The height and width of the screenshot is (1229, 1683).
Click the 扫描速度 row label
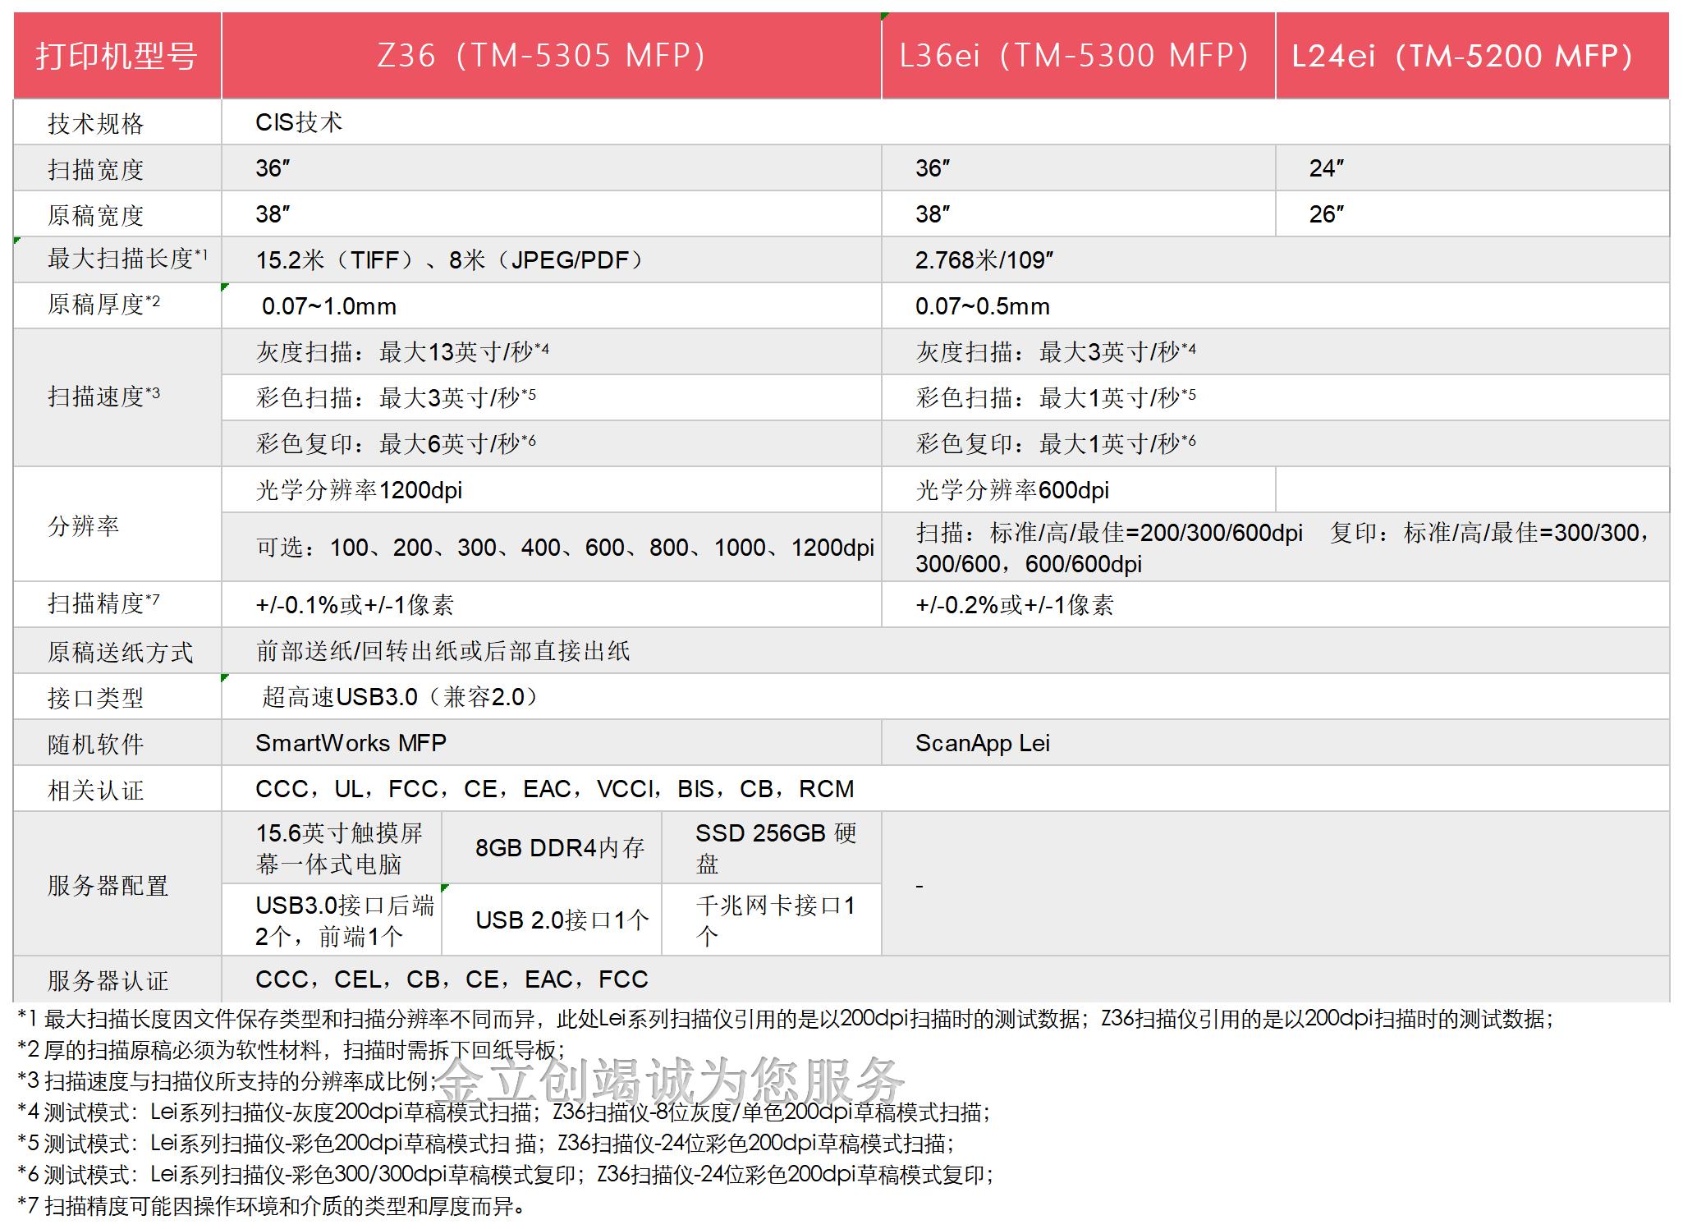pos(117,397)
